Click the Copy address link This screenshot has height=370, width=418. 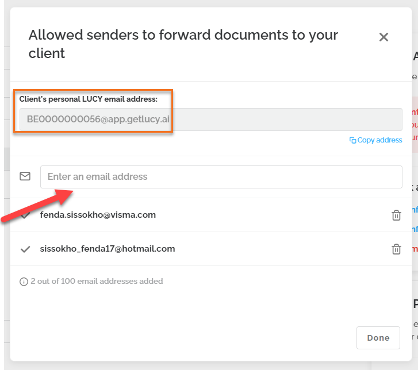379,140
